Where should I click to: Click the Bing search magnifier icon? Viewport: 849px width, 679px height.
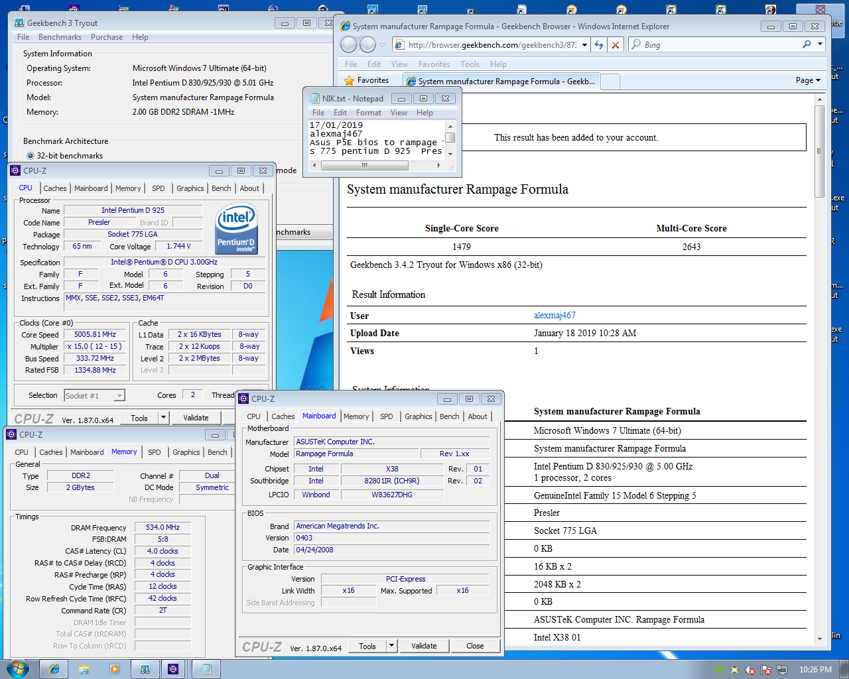coord(807,44)
